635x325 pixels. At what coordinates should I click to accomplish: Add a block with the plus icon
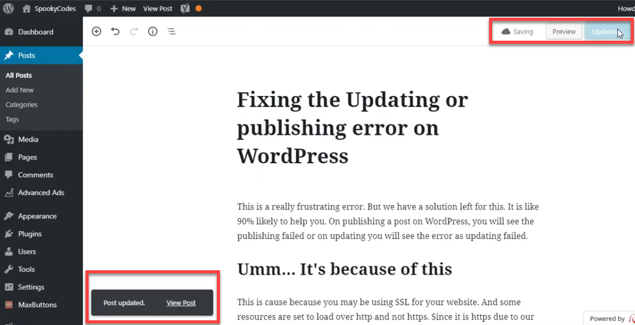click(x=96, y=31)
